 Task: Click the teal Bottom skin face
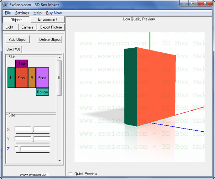point(42,92)
